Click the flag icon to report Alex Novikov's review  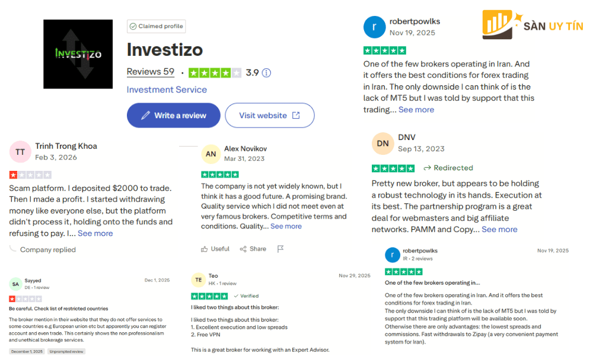coord(280,249)
